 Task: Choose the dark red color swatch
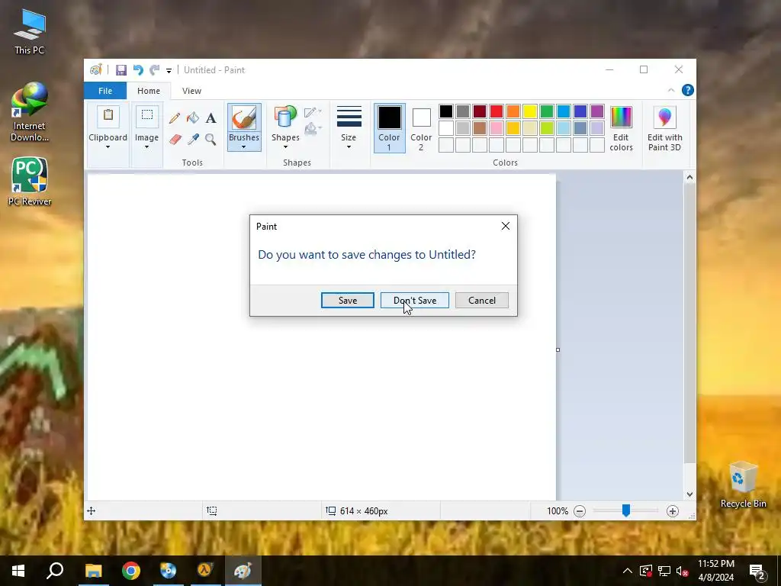pos(480,111)
